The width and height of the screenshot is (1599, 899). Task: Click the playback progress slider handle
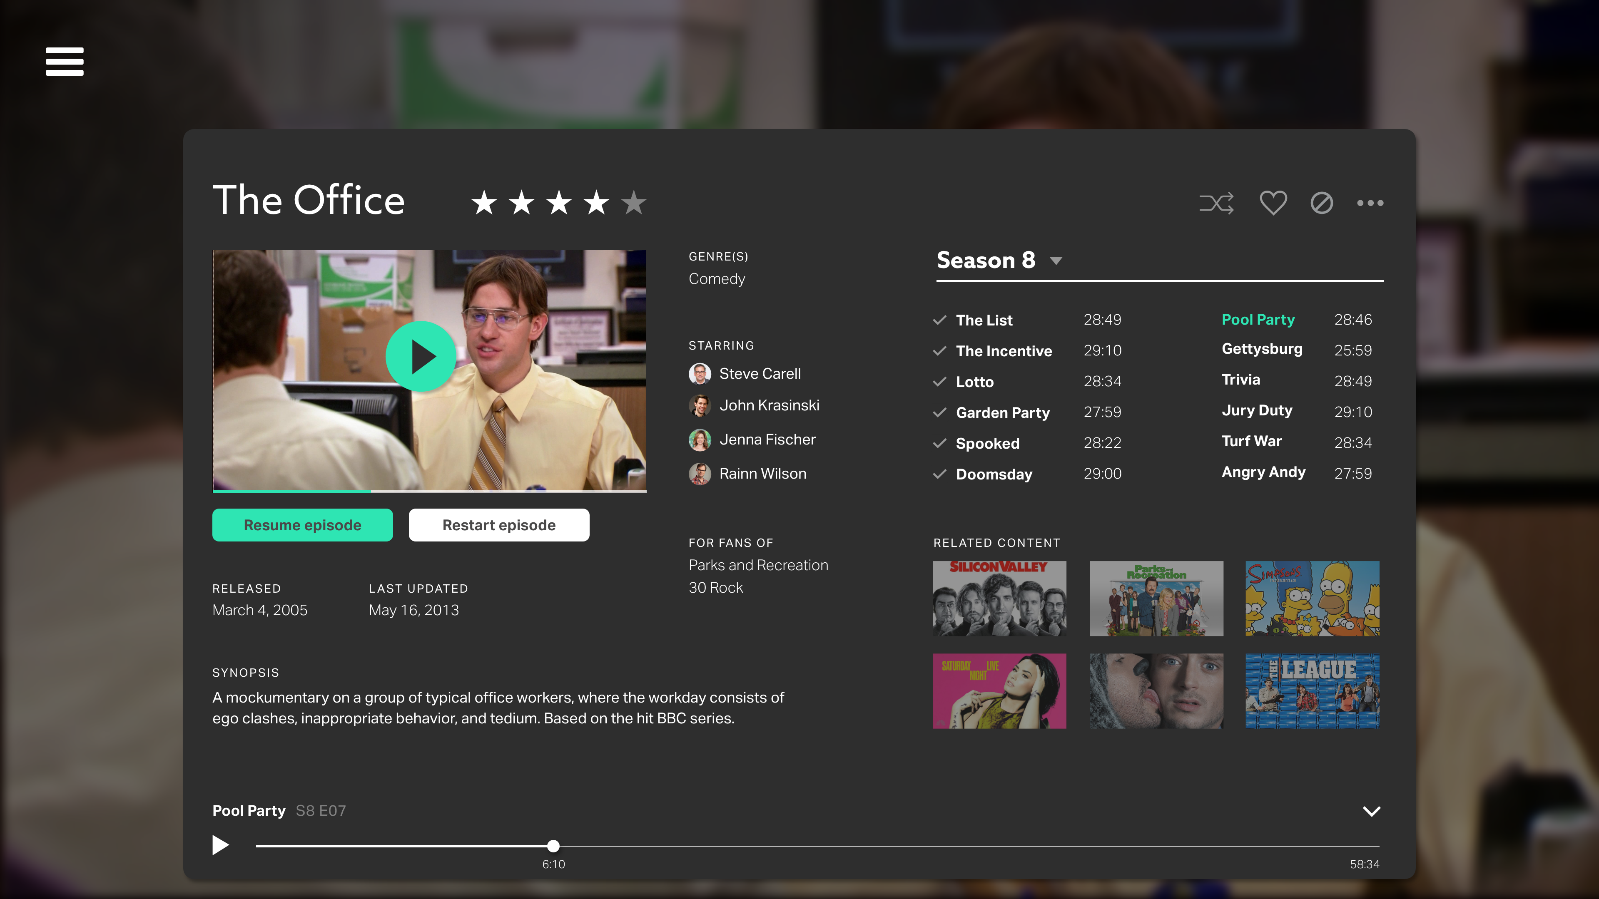pos(554,846)
